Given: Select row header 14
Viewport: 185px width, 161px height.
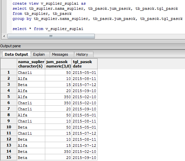Looking at the screenshot, I should (9, 151).
